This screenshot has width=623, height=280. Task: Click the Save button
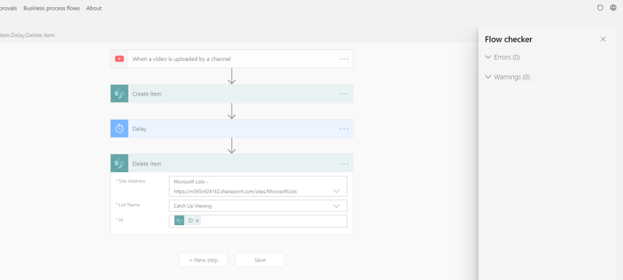(x=260, y=260)
